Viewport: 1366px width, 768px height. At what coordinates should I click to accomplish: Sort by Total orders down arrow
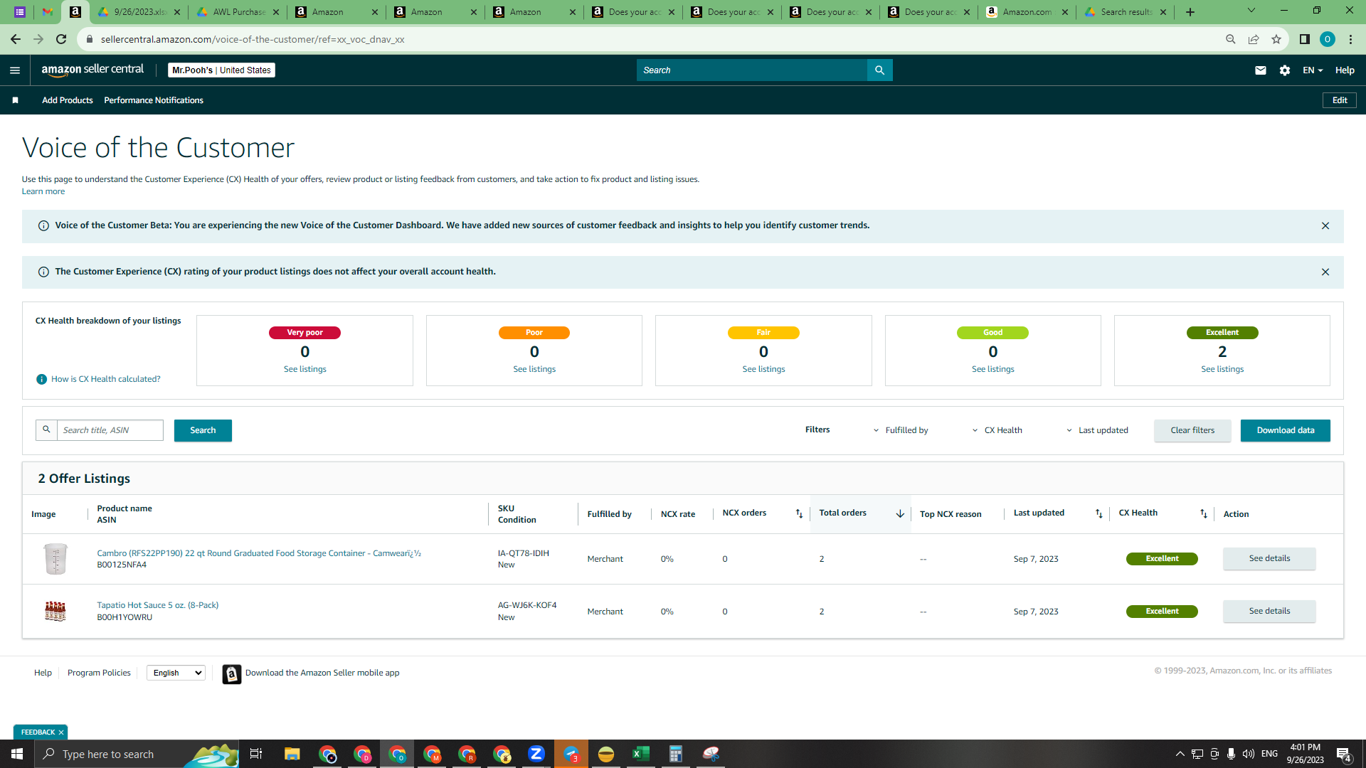click(x=900, y=513)
